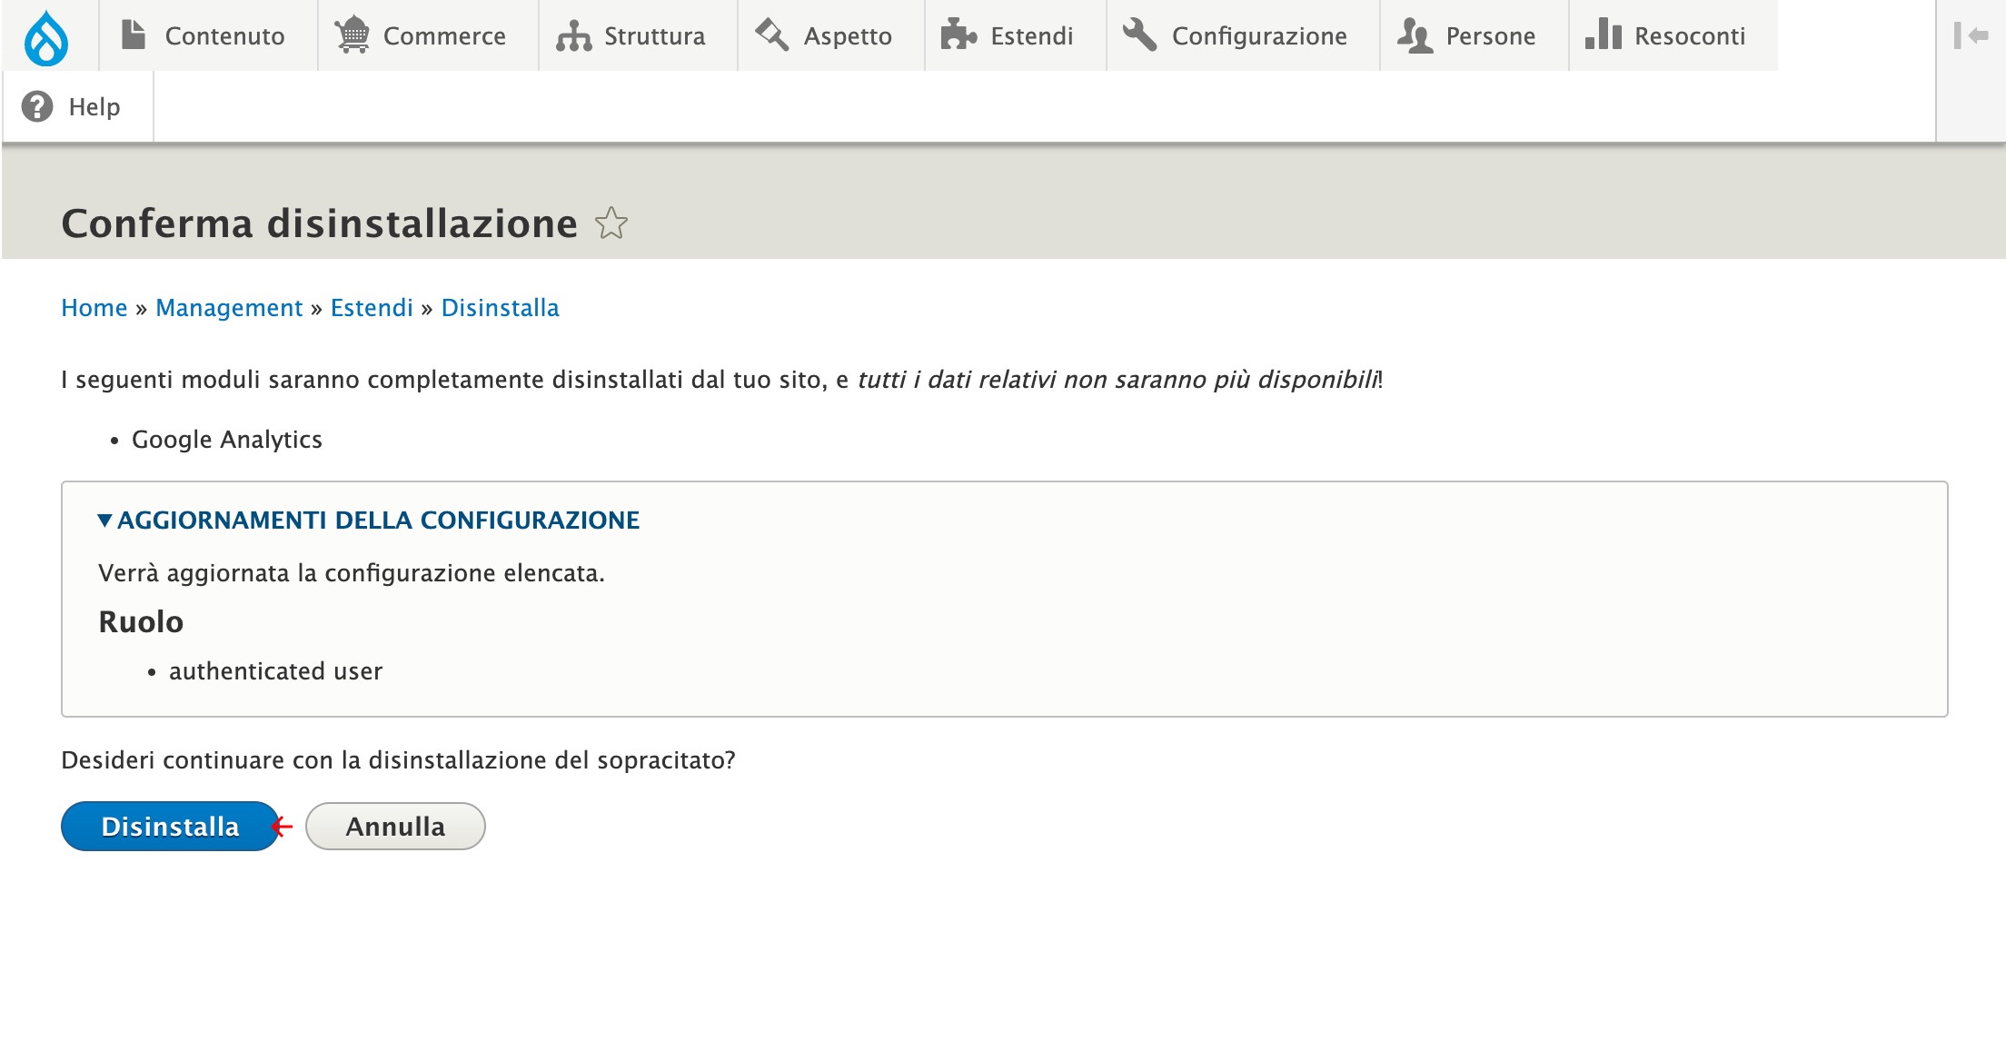Image resolution: width=2006 pixels, height=1061 pixels.
Task: Cancel using the Annulla button
Action: pos(395,826)
